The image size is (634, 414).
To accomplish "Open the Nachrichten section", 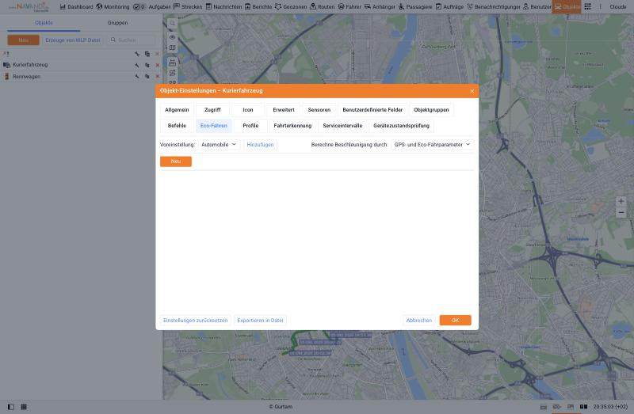I will coord(223,7).
